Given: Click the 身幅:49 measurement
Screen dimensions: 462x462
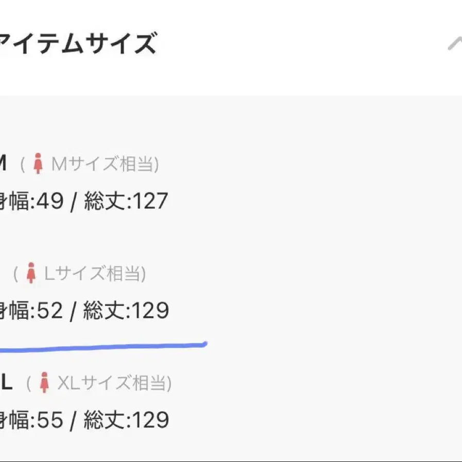Looking at the screenshot, I should [31, 201].
